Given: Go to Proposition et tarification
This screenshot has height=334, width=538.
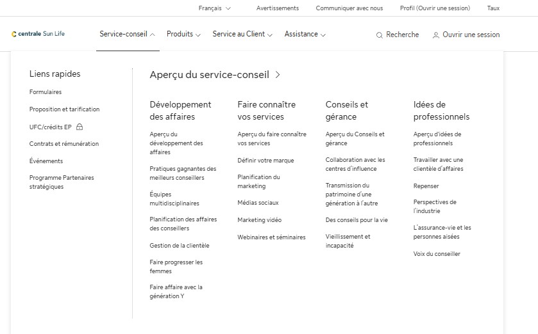Looking at the screenshot, I should point(64,109).
